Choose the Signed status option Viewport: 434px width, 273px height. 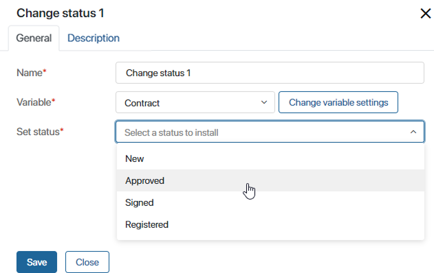click(x=270, y=202)
